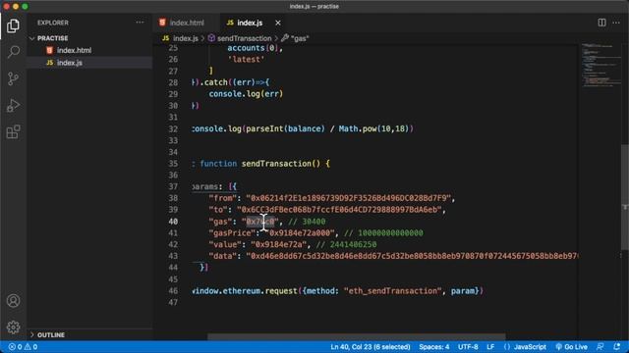Click the "data" key on line 43
The height and width of the screenshot is (353, 629).
222,256
